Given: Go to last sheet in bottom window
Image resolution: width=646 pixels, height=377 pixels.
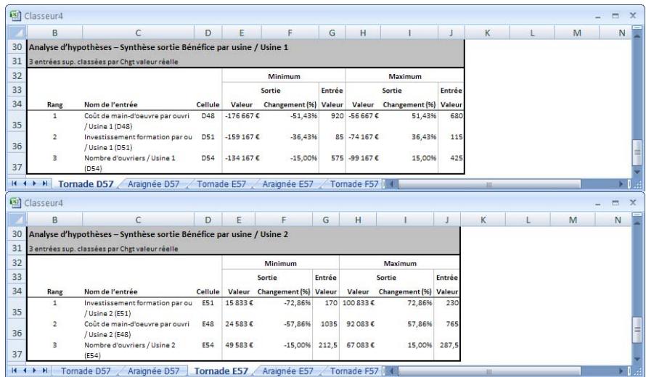Looking at the screenshot, I should (x=44, y=370).
